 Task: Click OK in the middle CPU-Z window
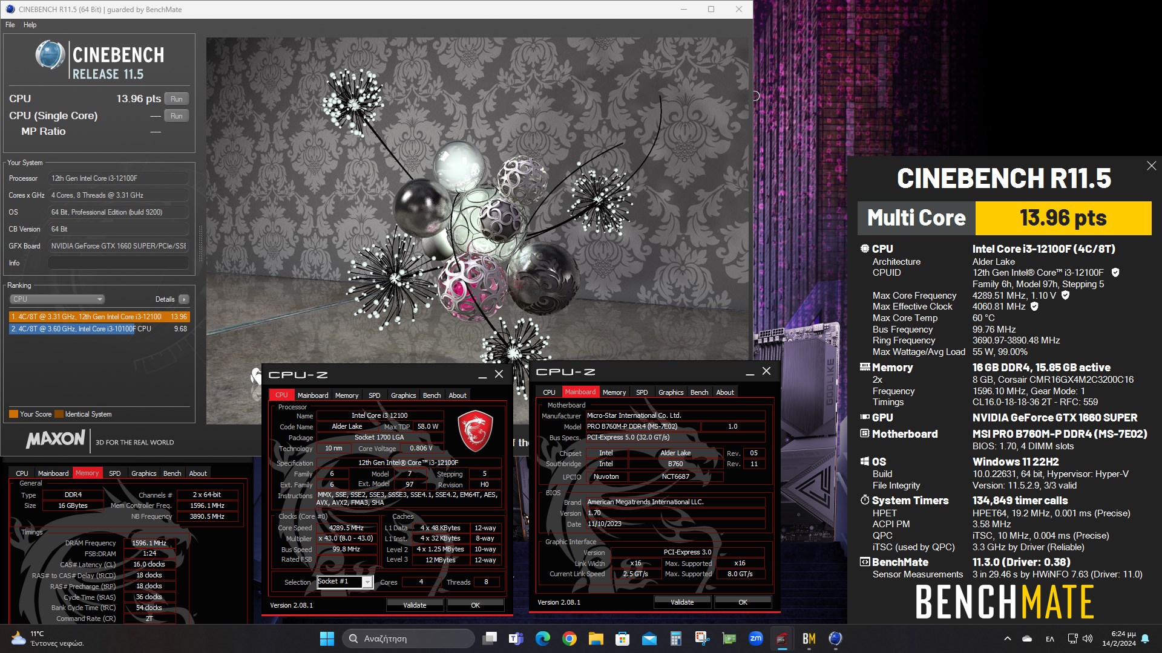click(x=475, y=605)
